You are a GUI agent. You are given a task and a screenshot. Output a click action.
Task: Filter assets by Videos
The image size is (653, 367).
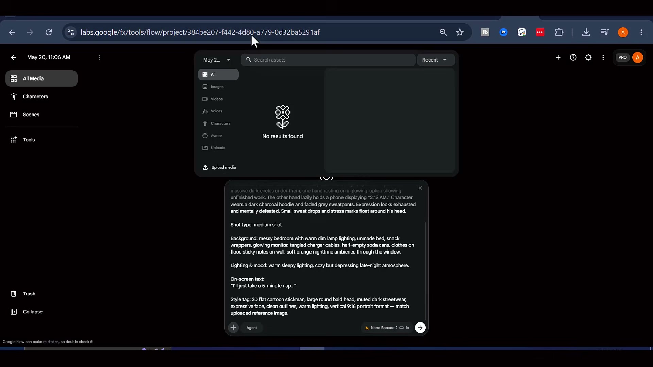click(x=218, y=99)
